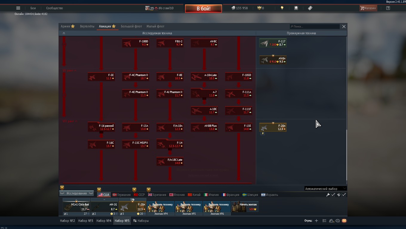Screen dimensions: 406x229
Task: Click the golden eagles balance icon
Action: (x=259, y=8)
